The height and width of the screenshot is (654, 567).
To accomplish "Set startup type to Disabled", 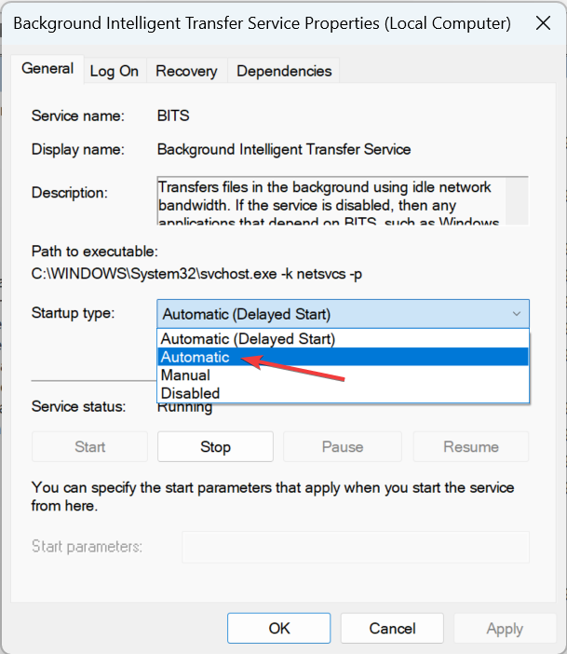I will click(x=189, y=393).
